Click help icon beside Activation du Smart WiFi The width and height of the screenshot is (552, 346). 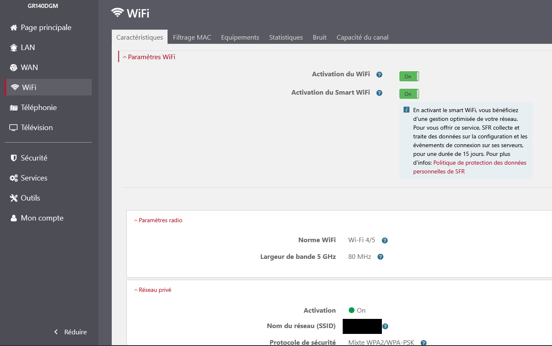[379, 93]
